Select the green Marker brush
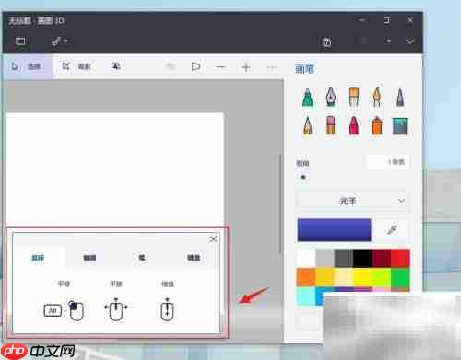 point(308,98)
